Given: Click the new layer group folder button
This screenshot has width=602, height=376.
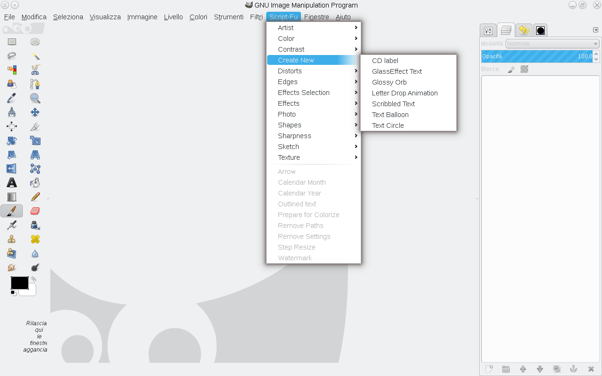Looking at the screenshot, I should 506,369.
